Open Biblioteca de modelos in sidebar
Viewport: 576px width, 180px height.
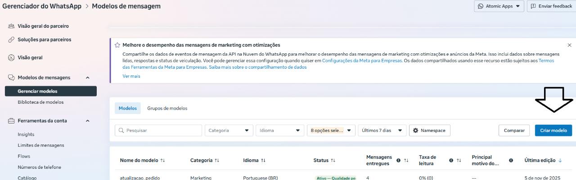[x=40, y=102]
